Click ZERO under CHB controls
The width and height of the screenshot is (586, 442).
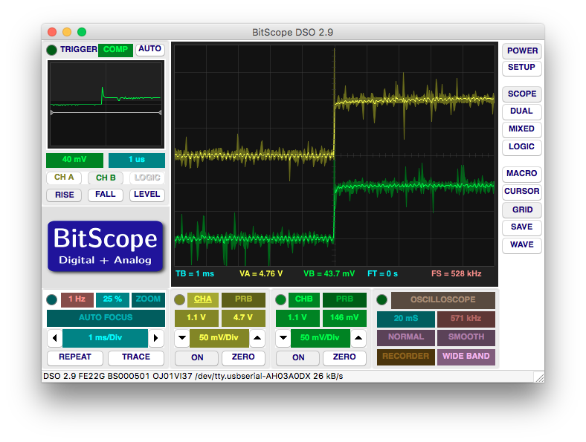coord(344,357)
